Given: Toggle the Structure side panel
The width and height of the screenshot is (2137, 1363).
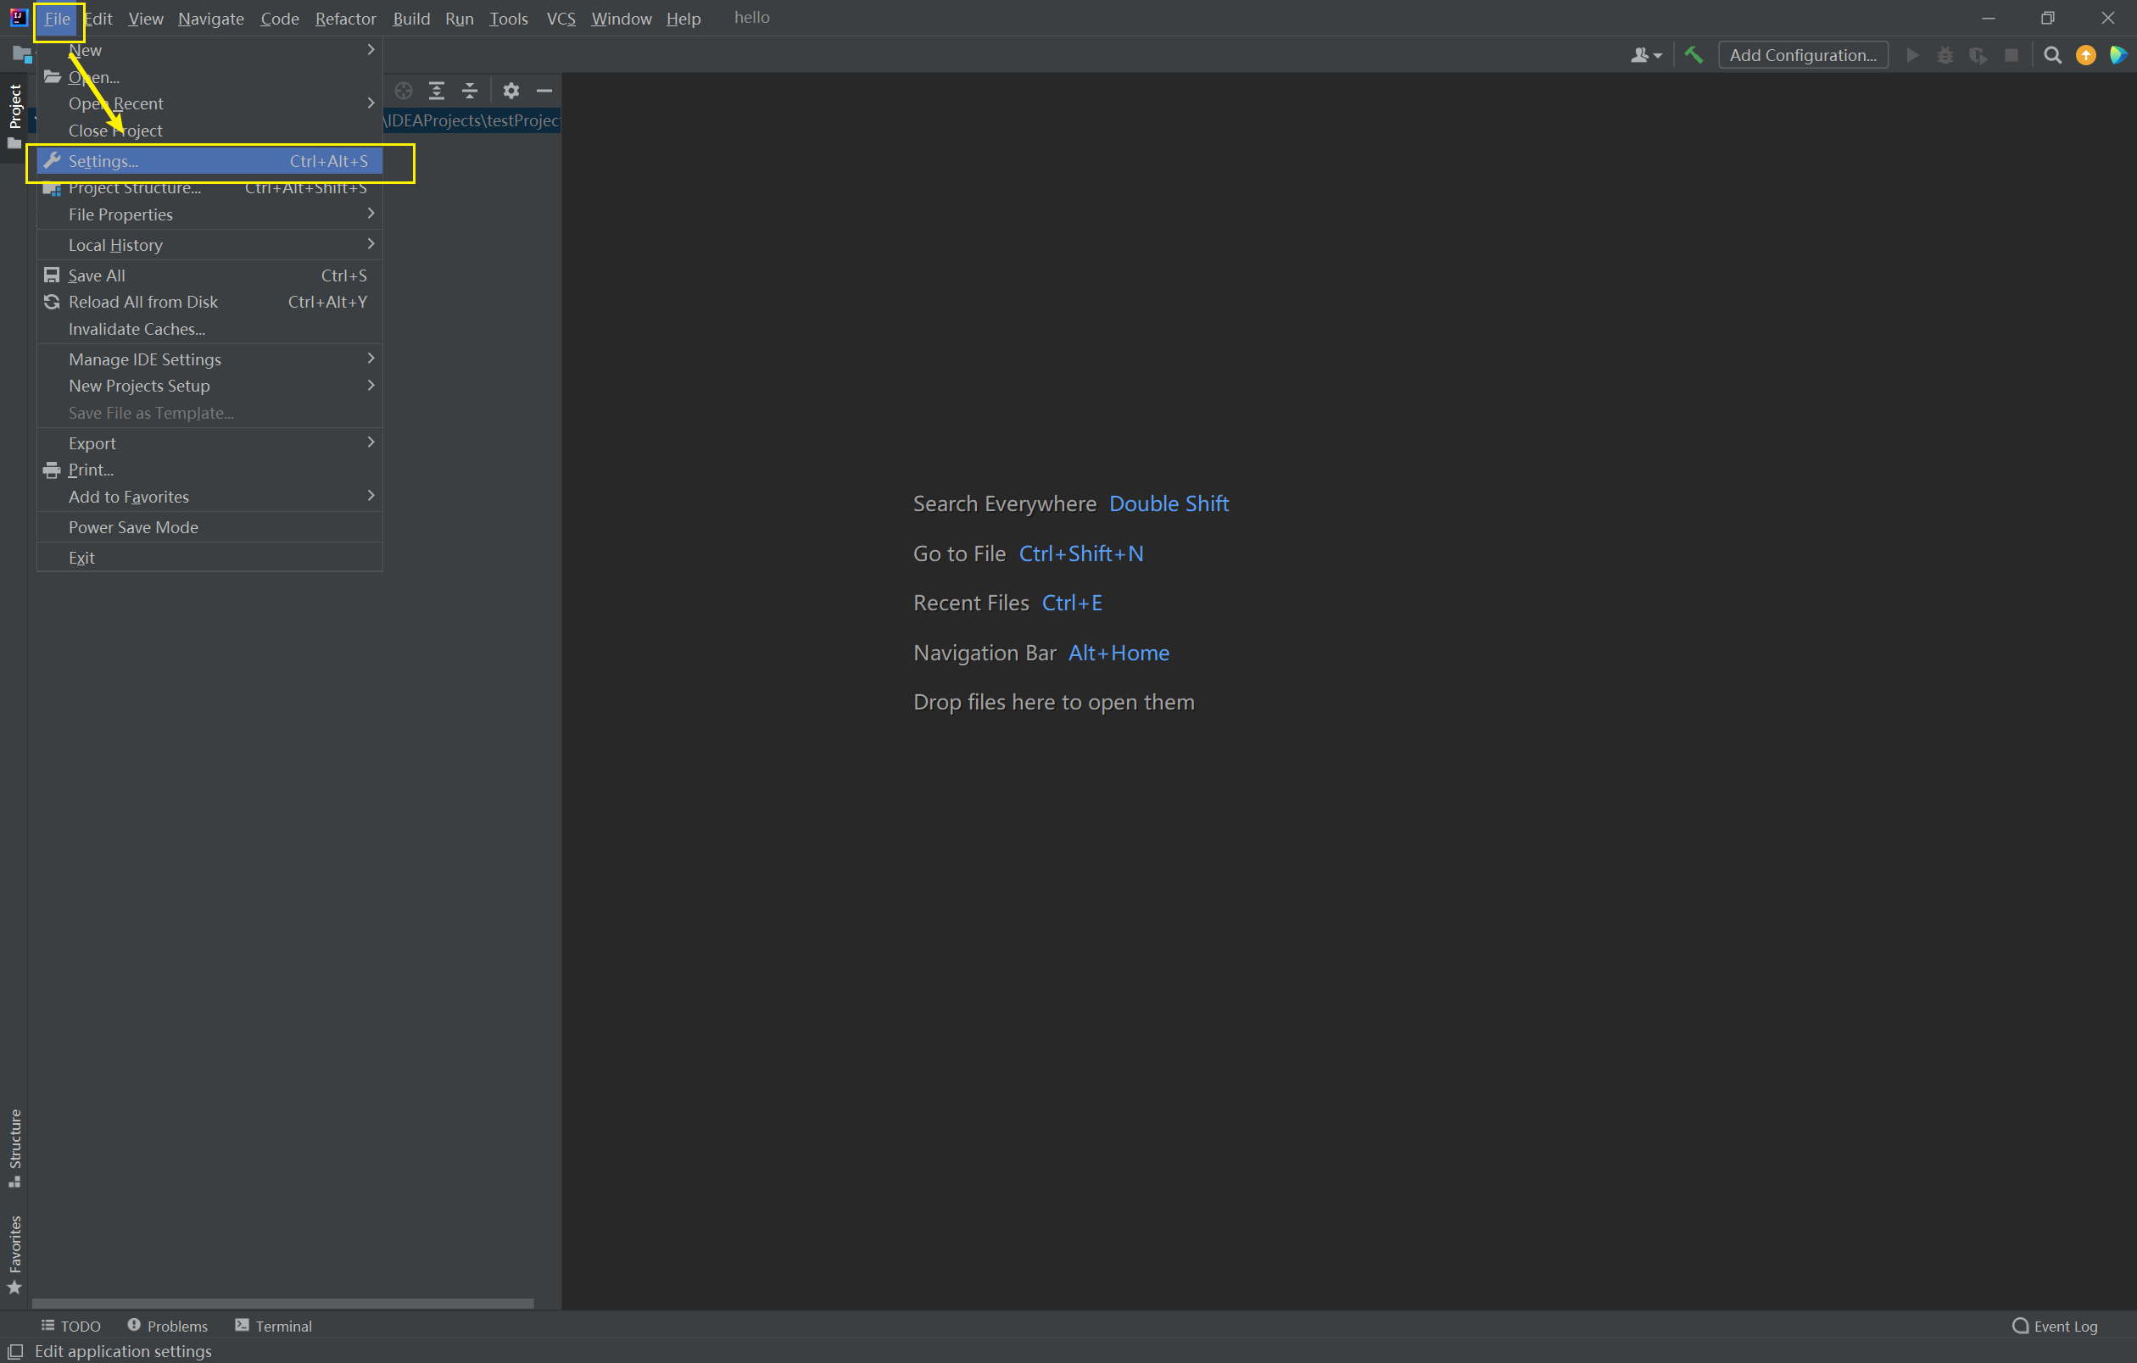Looking at the screenshot, I should (15, 1146).
